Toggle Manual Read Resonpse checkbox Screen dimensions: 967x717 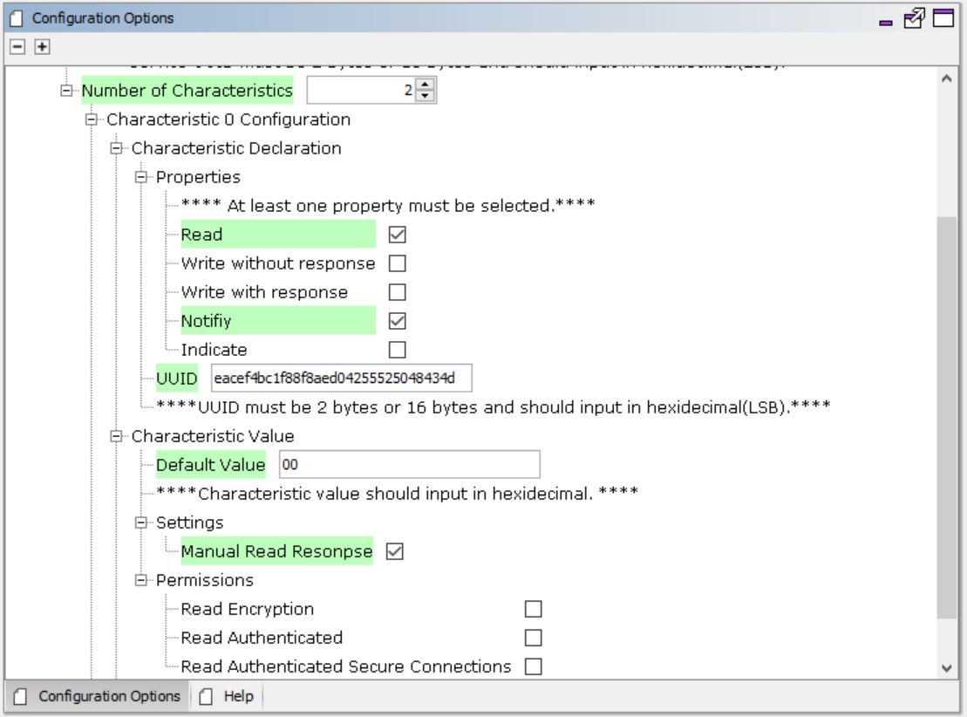click(x=394, y=551)
